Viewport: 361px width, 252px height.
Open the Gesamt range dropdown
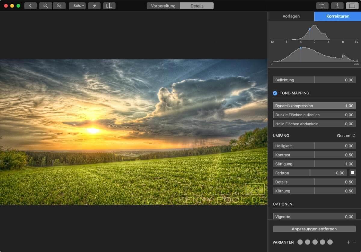pos(346,136)
